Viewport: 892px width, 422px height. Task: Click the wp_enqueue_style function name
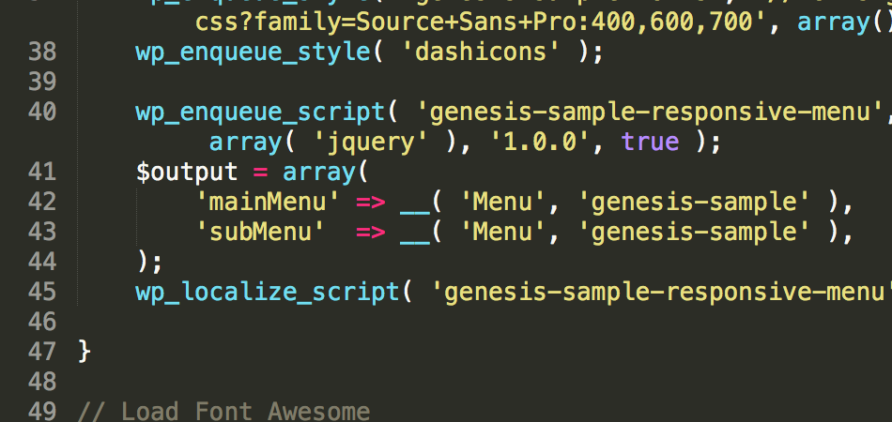(252, 52)
